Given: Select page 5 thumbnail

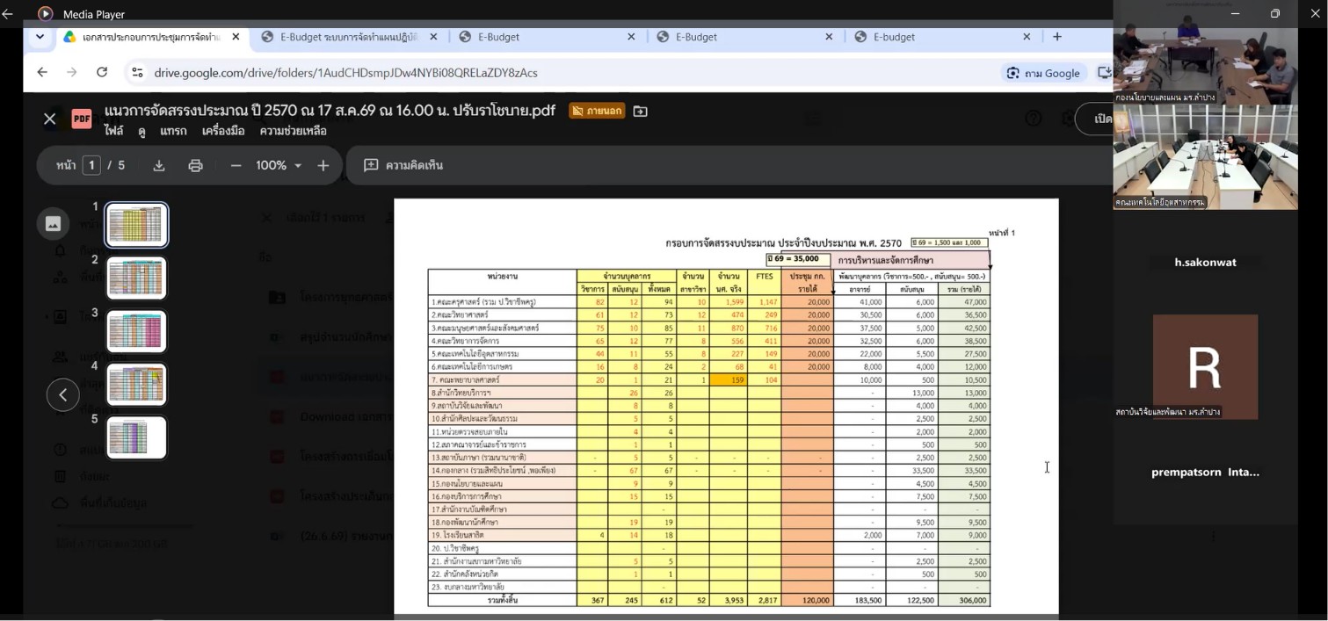Looking at the screenshot, I should click(x=136, y=437).
